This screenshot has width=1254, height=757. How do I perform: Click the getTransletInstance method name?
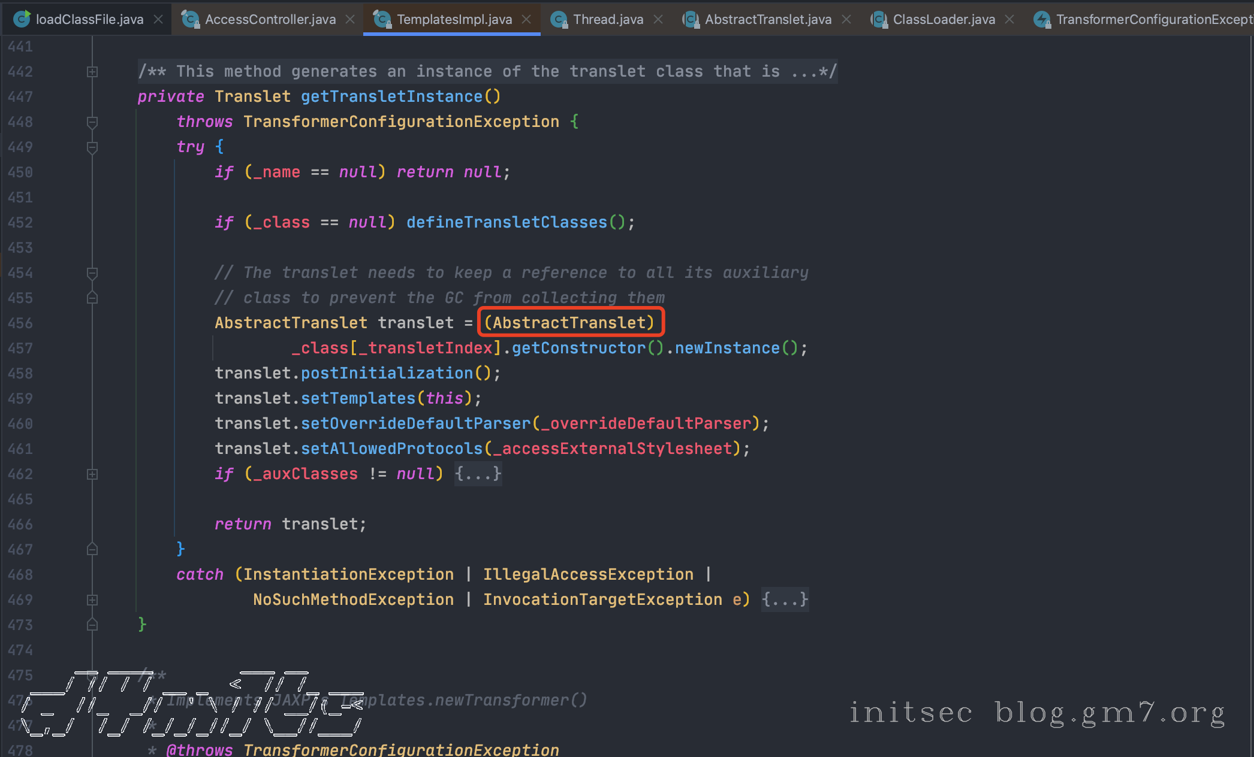pos(391,96)
